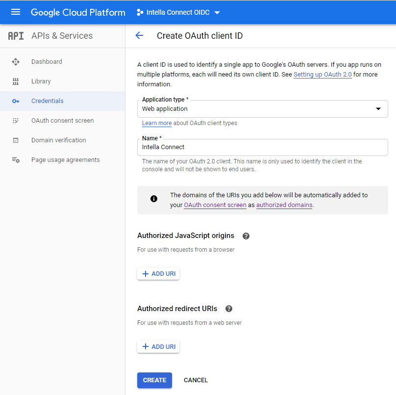Click the back arrow next to Create OAuth client ID
The image size is (396, 395).
tap(139, 35)
